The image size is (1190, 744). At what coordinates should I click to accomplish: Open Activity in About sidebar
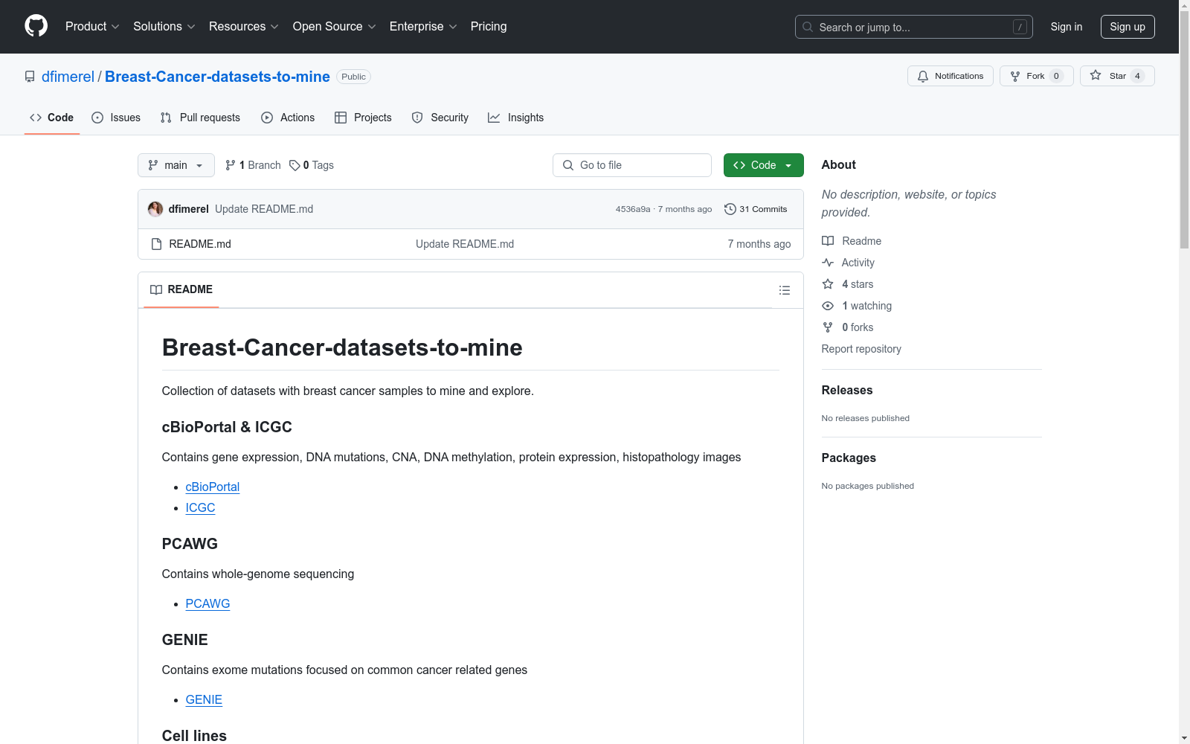pyautogui.click(x=849, y=263)
